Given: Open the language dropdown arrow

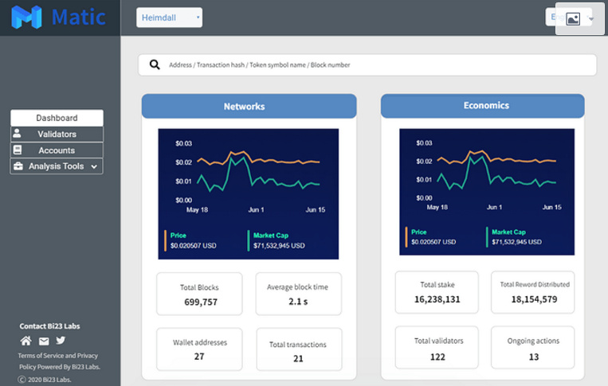Looking at the screenshot, I should [x=591, y=18].
